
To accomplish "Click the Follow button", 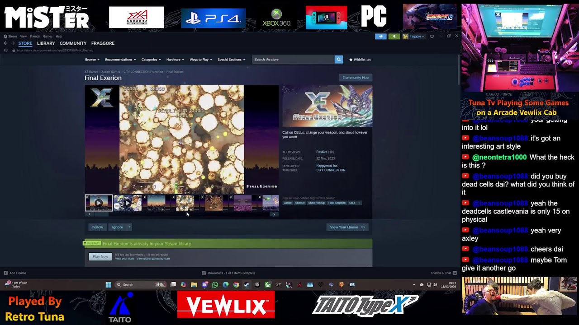I will pyautogui.click(x=98, y=227).
